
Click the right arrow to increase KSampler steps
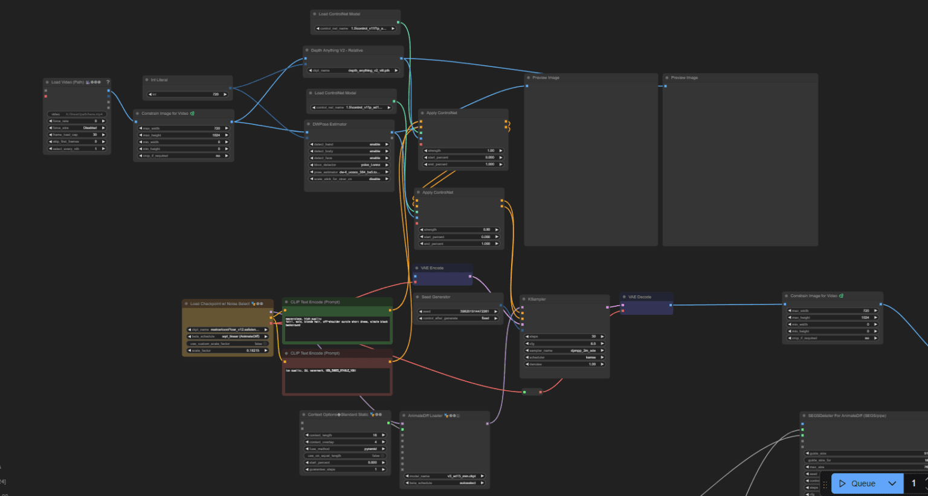point(601,337)
